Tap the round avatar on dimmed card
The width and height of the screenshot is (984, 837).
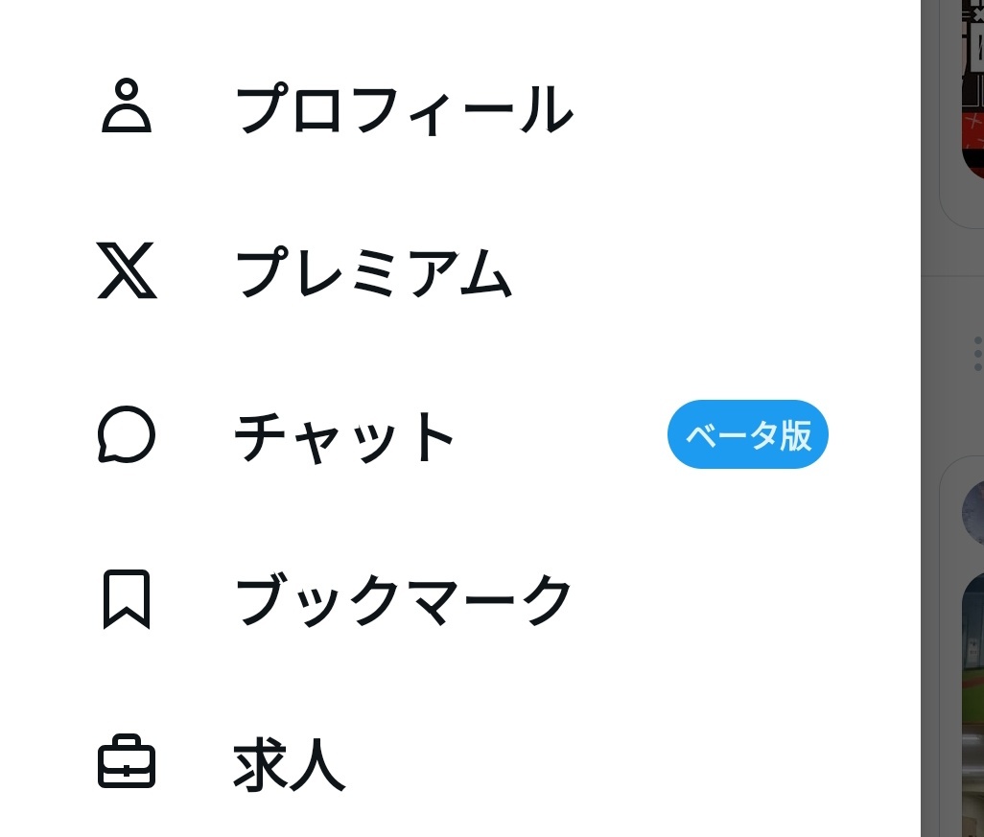(x=973, y=513)
